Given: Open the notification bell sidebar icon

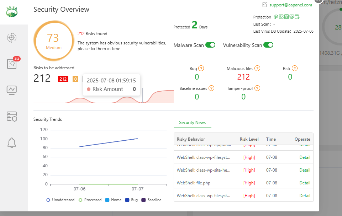Looking at the screenshot, I should click(x=12, y=142).
